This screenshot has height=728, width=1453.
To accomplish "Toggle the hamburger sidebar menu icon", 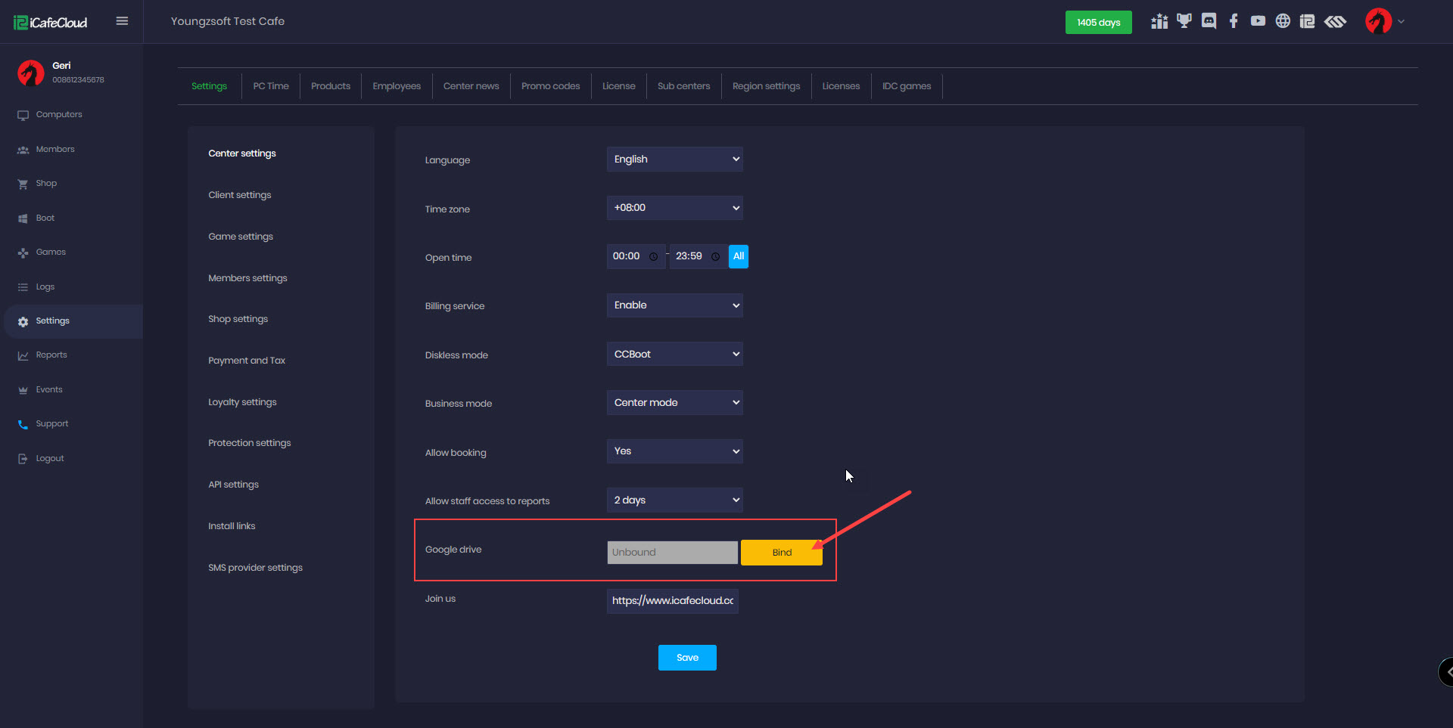I will 122,21.
